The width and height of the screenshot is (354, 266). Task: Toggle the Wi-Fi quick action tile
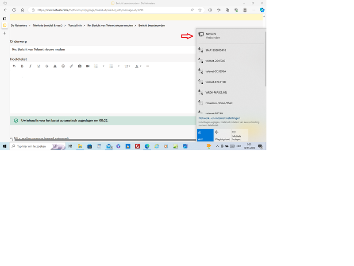(205, 135)
